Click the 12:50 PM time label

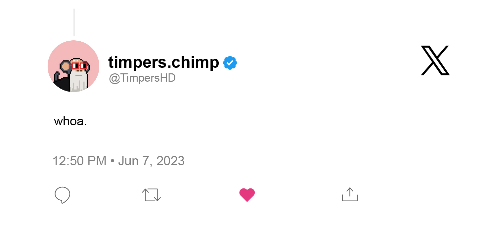point(79,161)
